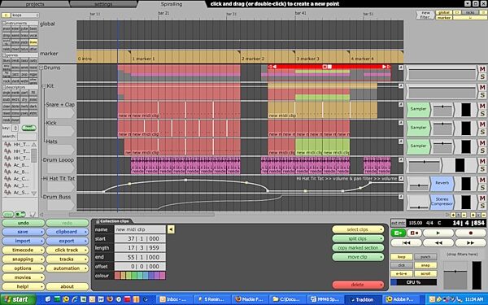This screenshot has height=305, width=488.
Task: Mute the Drum Looop track
Action: 482,161
